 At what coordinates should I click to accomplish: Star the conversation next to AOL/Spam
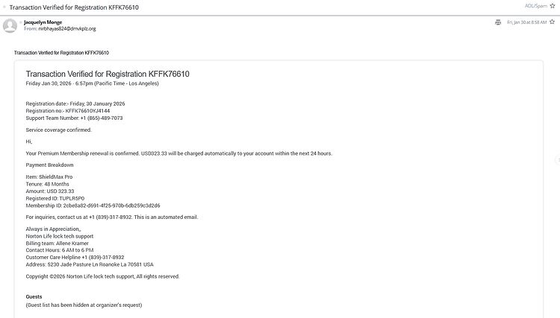tap(553, 6)
